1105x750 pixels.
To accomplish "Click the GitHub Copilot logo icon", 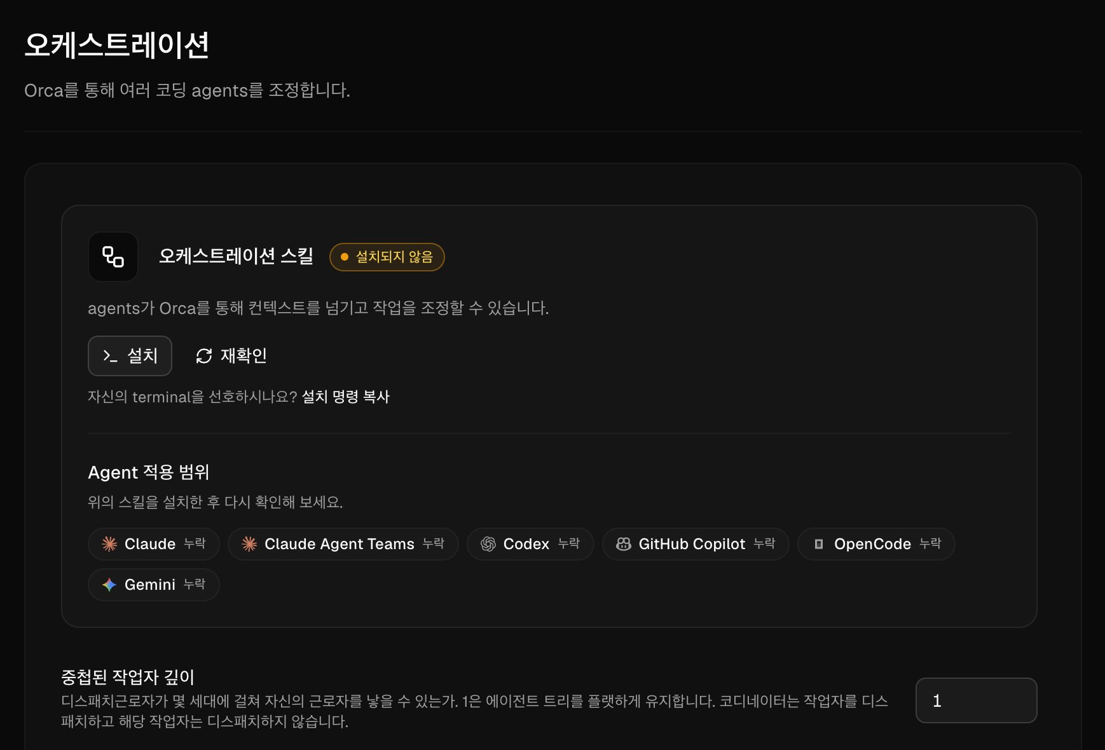I will tap(624, 544).
